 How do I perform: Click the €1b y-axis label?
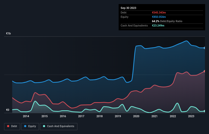[x=8, y=33]
